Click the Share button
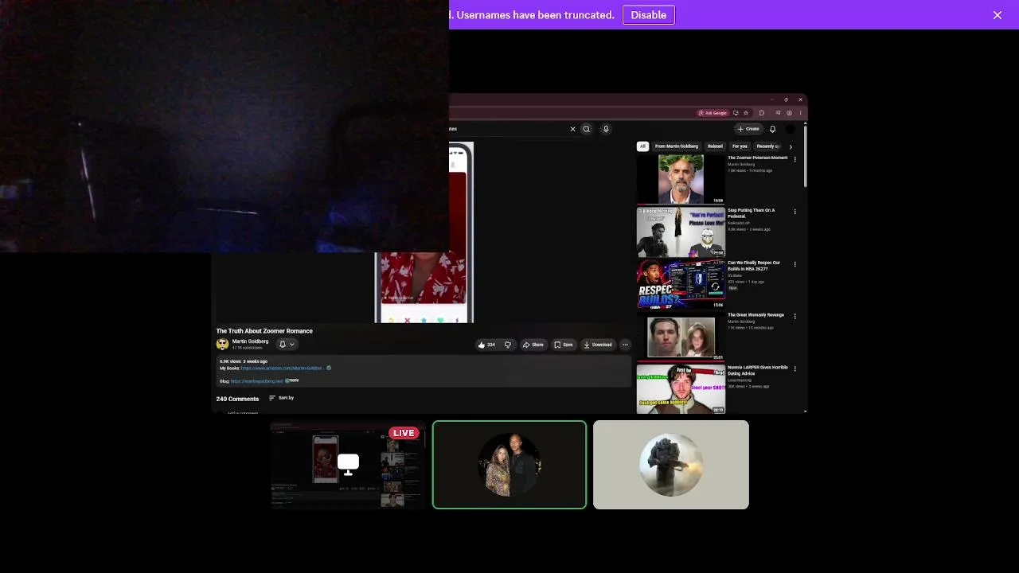The width and height of the screenshot is (1019, 573). click(x=533, y=345)
